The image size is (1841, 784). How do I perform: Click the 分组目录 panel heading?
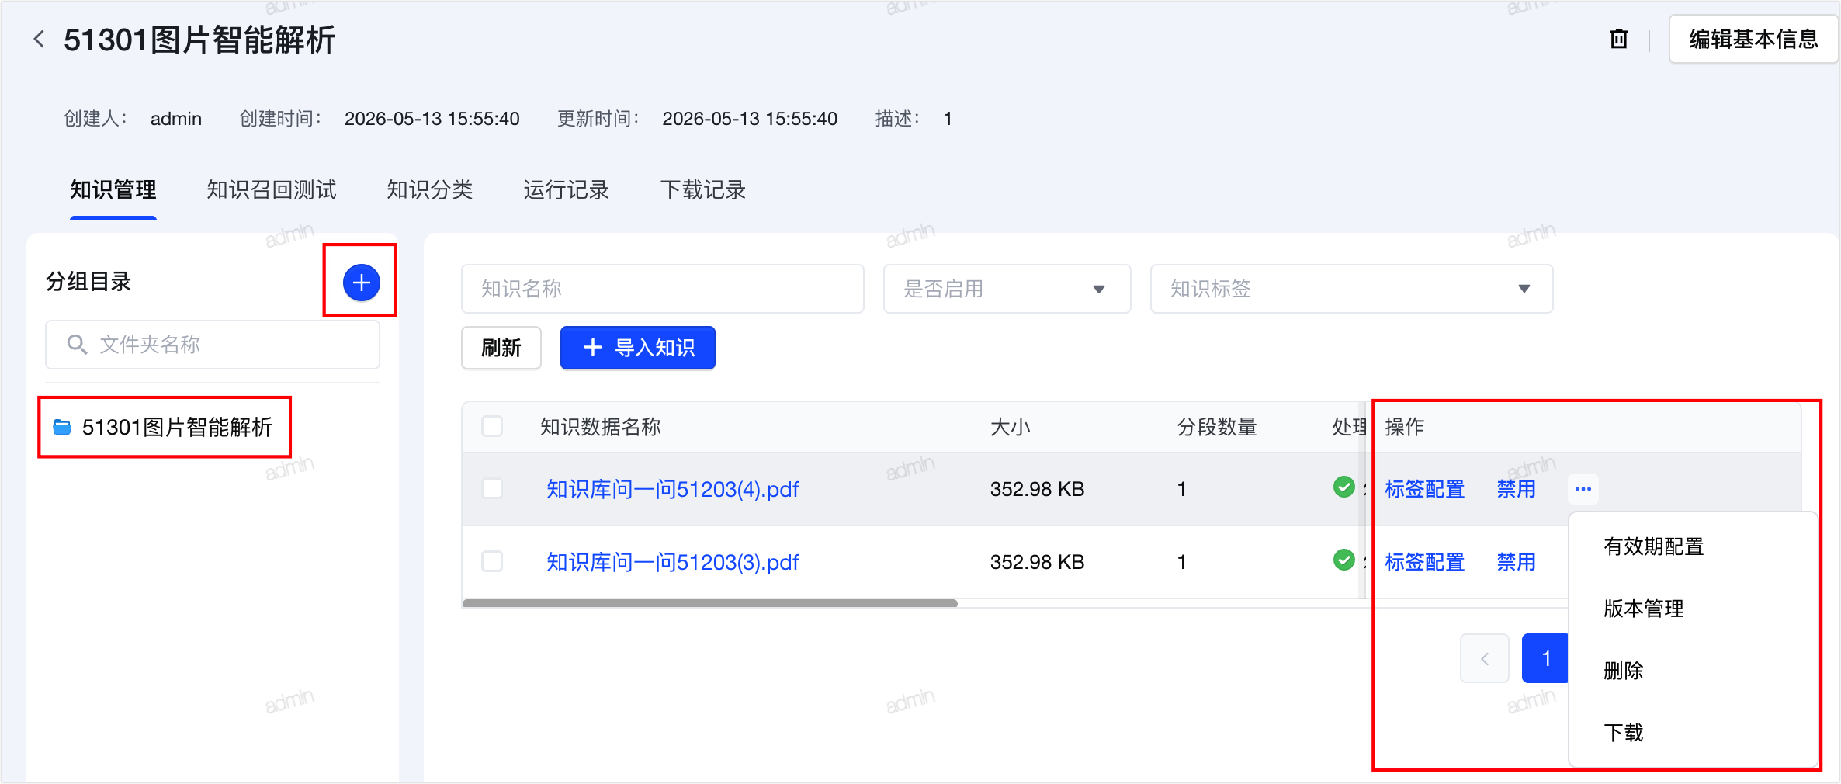pyautogui.click(x=88, y=282)
